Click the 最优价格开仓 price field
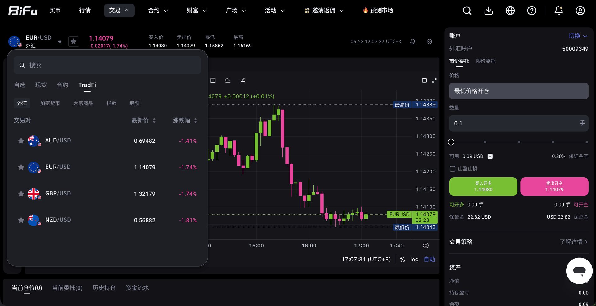The image size is (596, 306). (x=519, y=91)
